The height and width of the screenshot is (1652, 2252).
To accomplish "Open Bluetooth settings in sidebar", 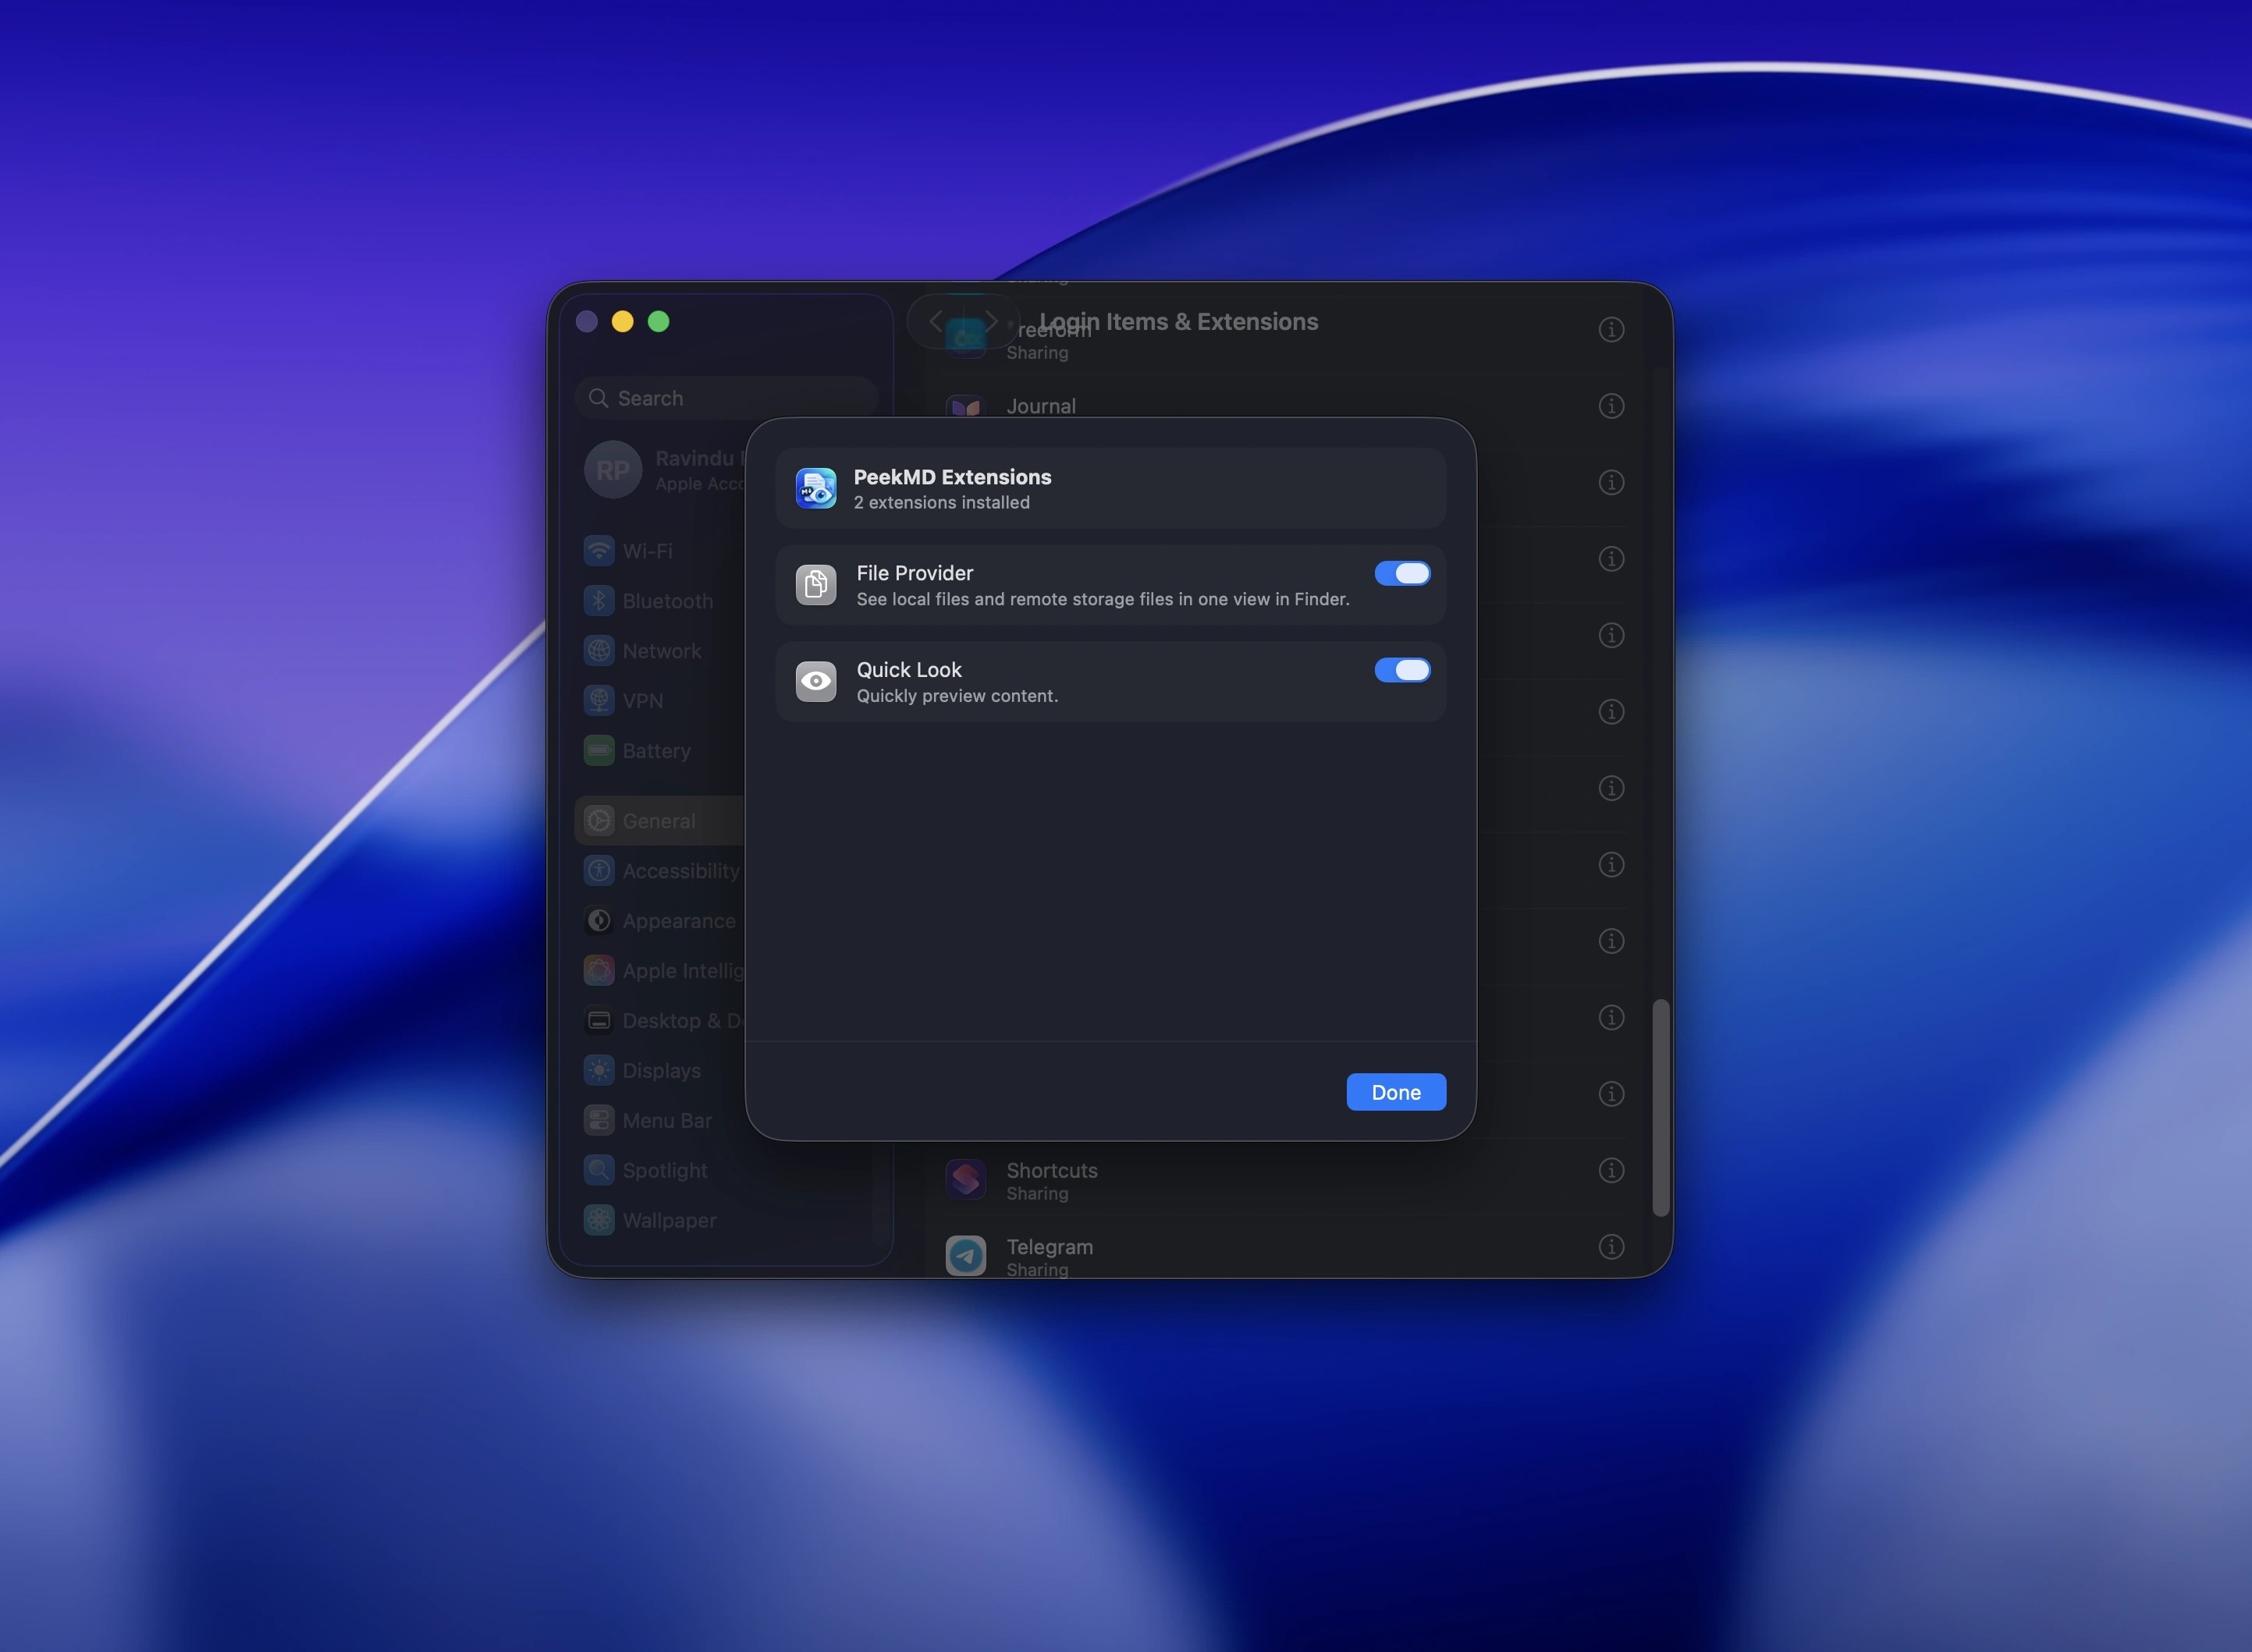I will pos(660,601).
